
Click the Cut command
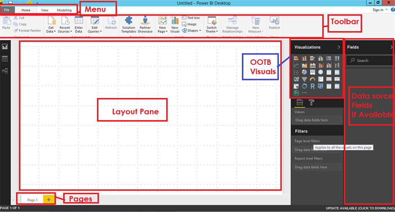(19, 18)
